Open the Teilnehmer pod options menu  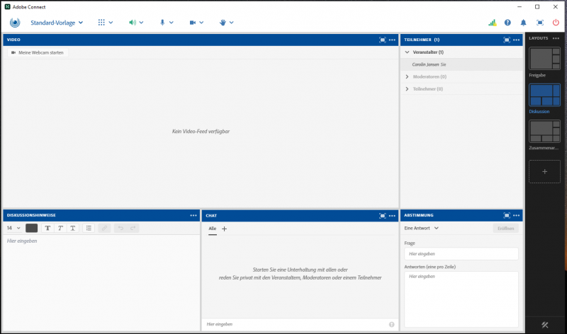click(517, 40)
